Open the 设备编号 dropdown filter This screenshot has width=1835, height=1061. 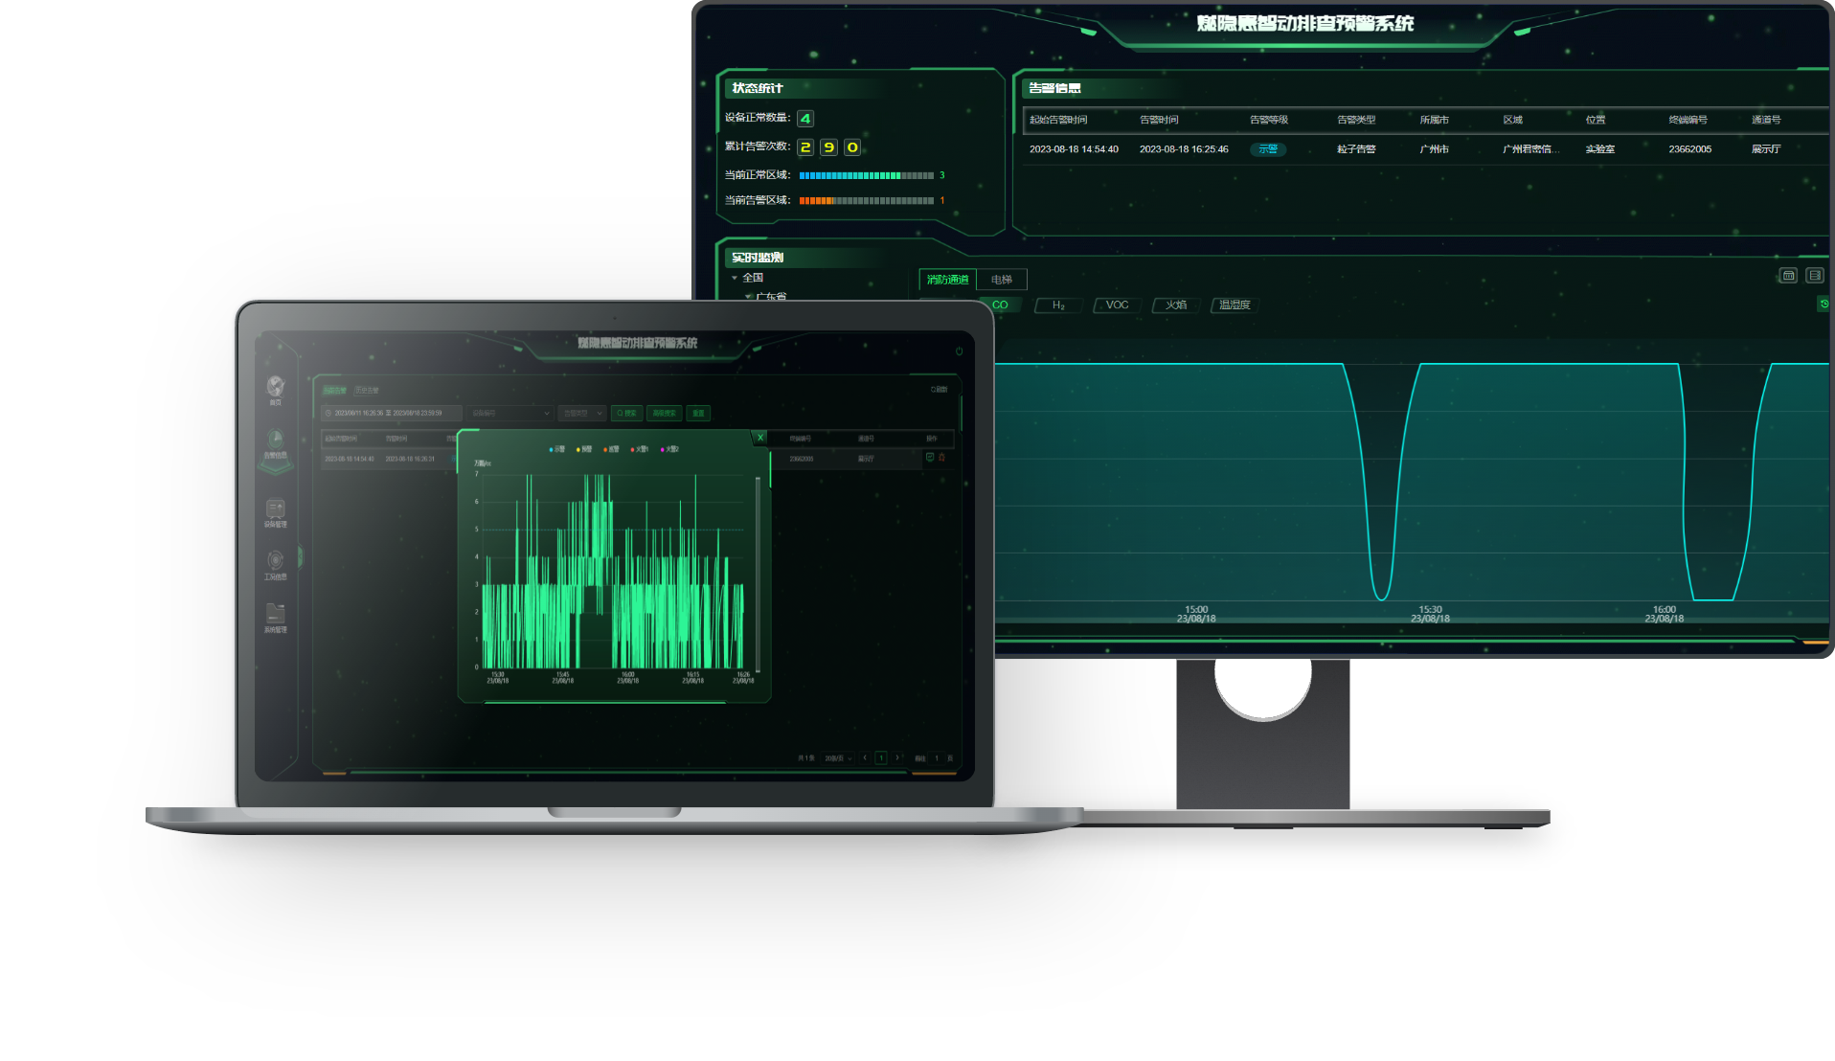pyautogui.click(x=510, y=414)
